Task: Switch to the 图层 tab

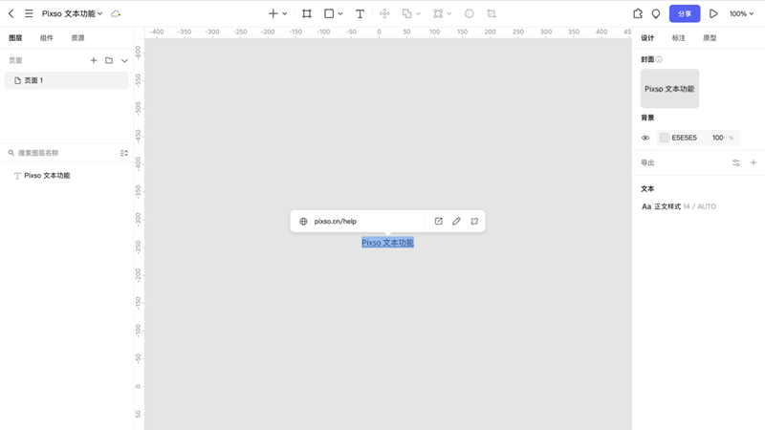Action: (x=15, y=37)
